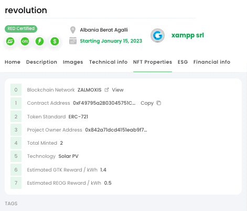Click the green dollar sign icon

55,42
